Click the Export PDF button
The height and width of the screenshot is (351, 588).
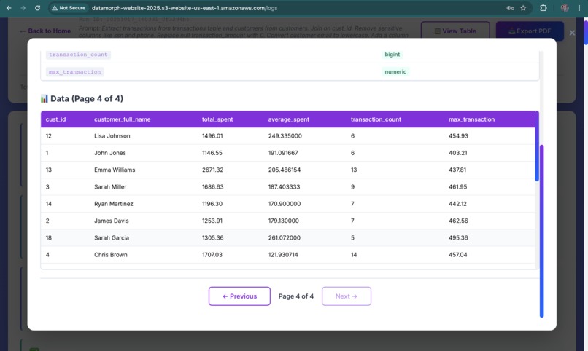pyautogui.click(x=530, y=31)
